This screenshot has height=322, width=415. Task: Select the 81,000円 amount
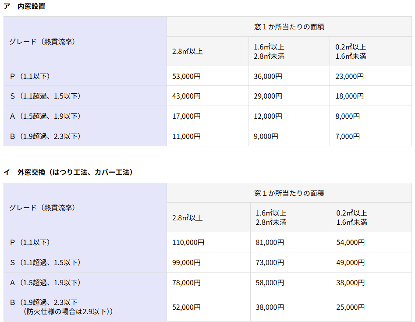pyautogui.click(x=270, y=242)
